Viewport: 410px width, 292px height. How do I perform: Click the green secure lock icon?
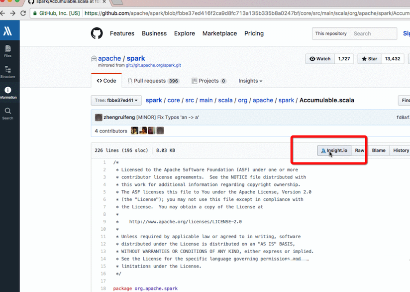point(35,13)
